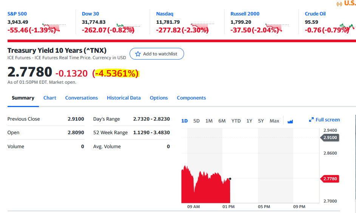356x213 pixels.
Task: Click the Treasury Yield 10 Years (^TNX) heading
Action: pos(57,50)
